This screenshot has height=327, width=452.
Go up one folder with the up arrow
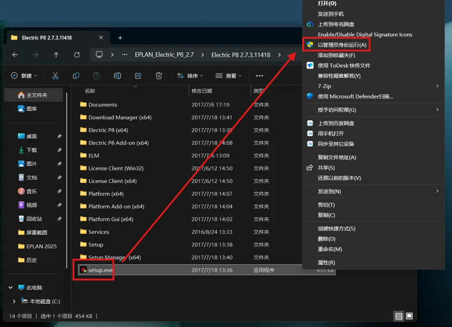click(56, 55)
